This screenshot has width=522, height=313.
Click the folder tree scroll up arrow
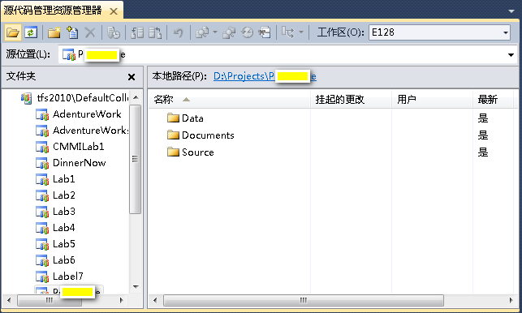click(x=136, y=97)
